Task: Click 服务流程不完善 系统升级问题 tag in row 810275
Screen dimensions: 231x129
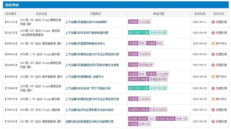Action: [147, 33]
